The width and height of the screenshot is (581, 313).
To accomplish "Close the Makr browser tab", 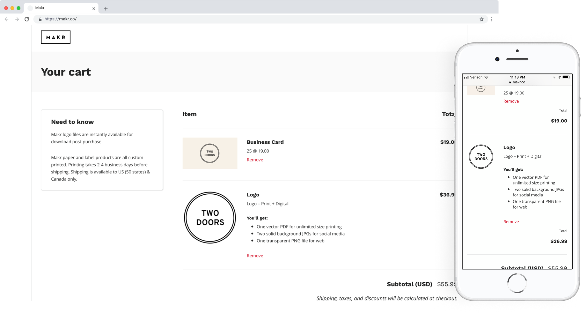I will (x=94, y=8).
